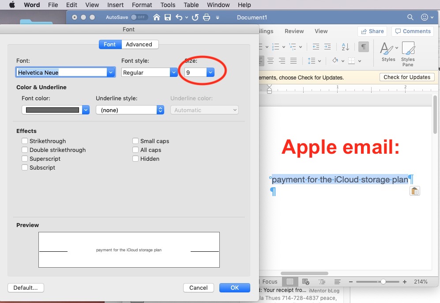Switch to the Advanced tab

click(x=139, y=44)
